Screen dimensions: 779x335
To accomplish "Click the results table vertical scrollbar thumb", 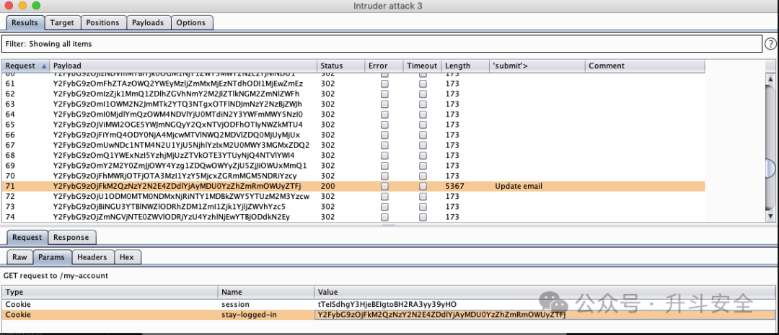I will click(x=770, y=169).
